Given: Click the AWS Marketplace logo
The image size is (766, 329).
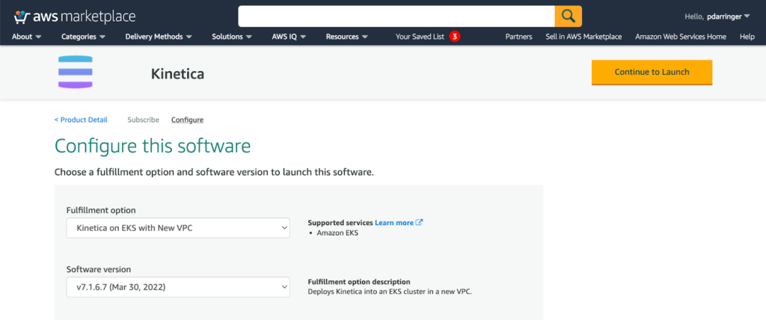Looking at the screenshot, I should [x=74, y=16].
